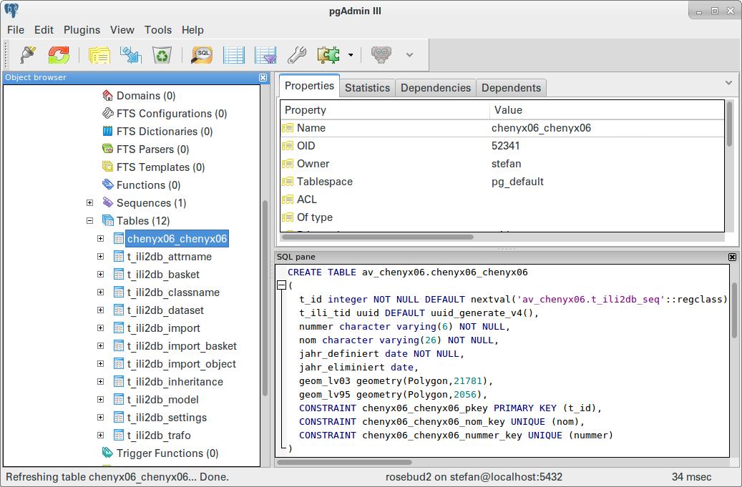Select FTS Parsers (0) node
This screenshot has width=742, height=487.
(153, 149)
